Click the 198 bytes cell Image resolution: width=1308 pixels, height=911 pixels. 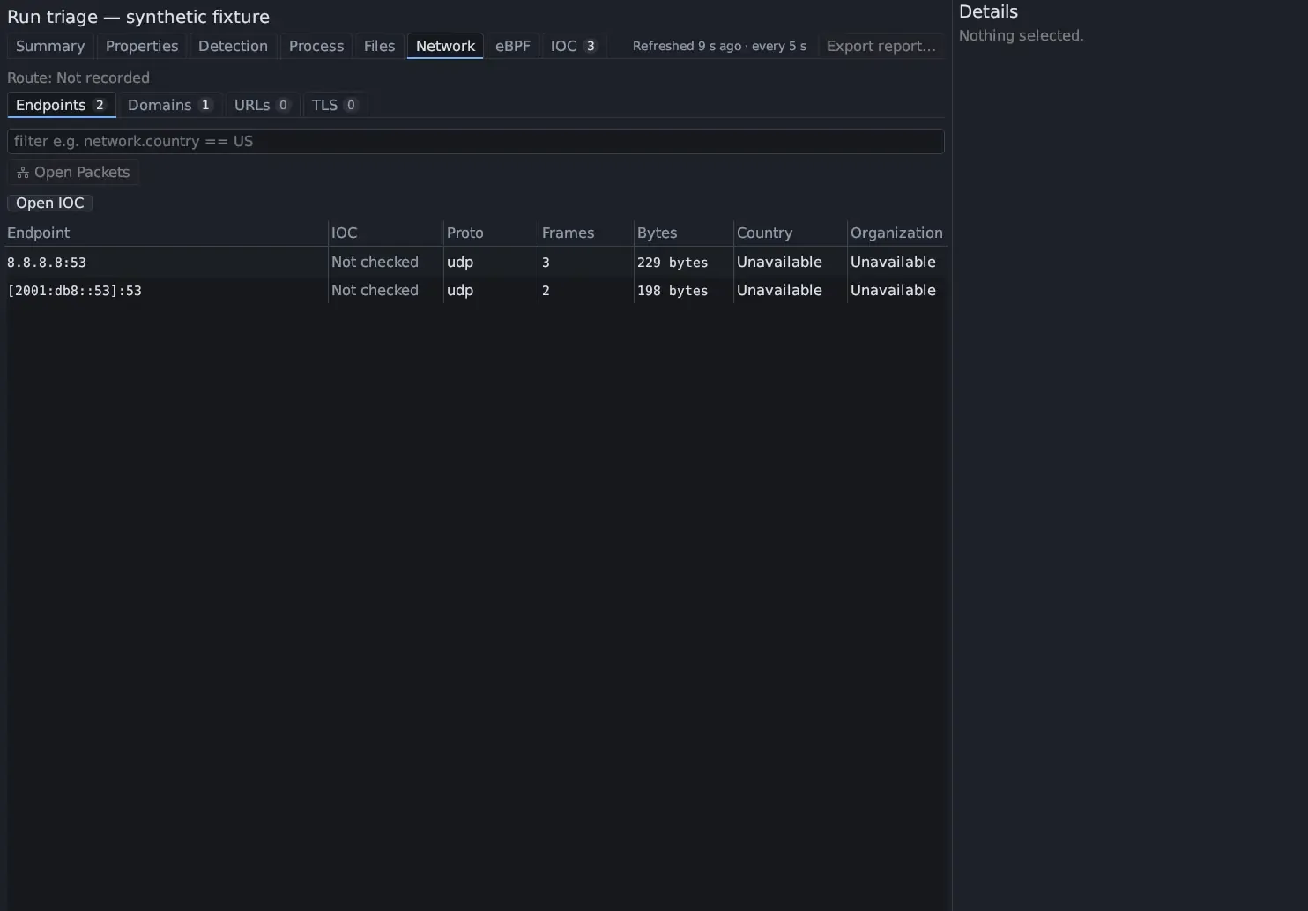[x=673, y=291]
